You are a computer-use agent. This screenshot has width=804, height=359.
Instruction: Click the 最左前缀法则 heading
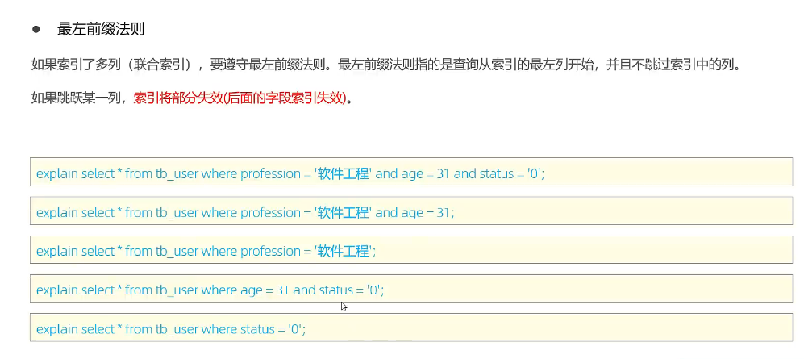tap(100, 29)
